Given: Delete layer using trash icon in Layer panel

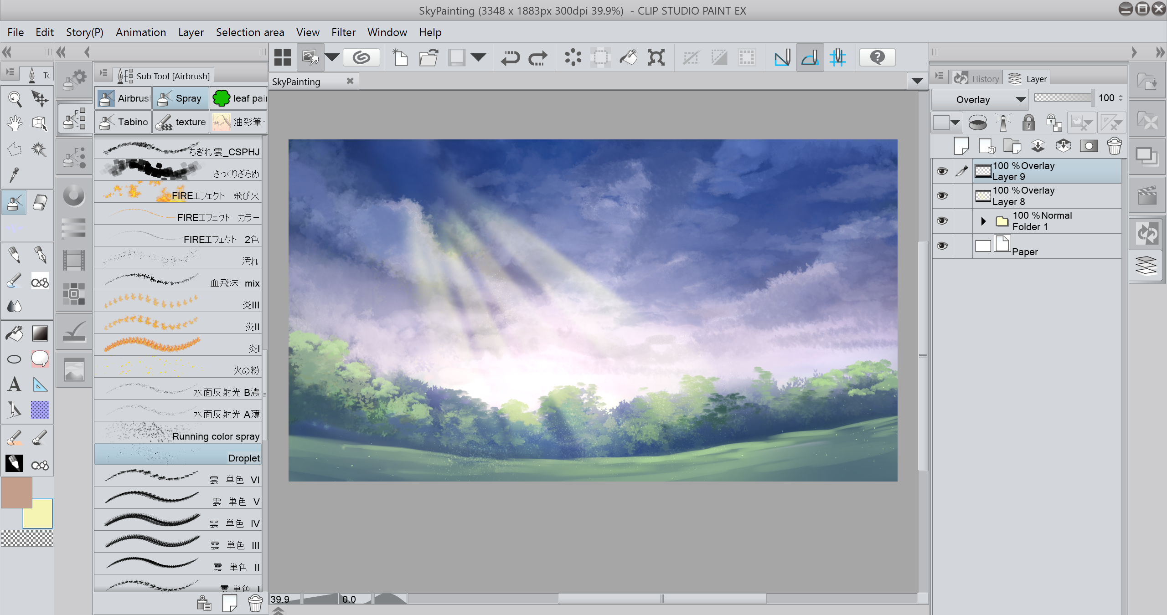Looking at the screenshot, I should click(1114, 146).
